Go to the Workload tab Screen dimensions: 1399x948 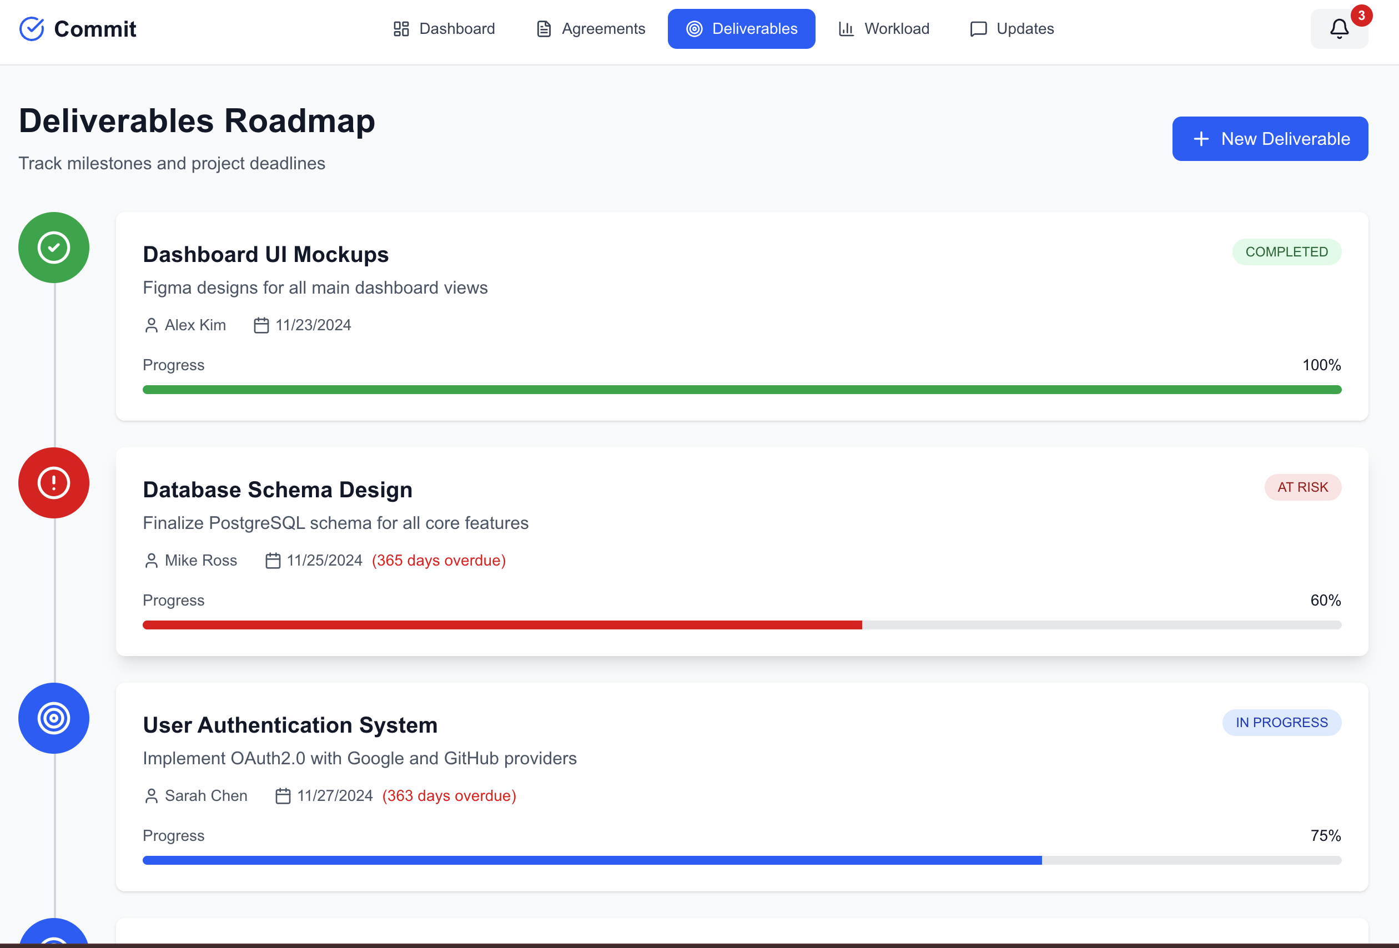coord(883,29)
